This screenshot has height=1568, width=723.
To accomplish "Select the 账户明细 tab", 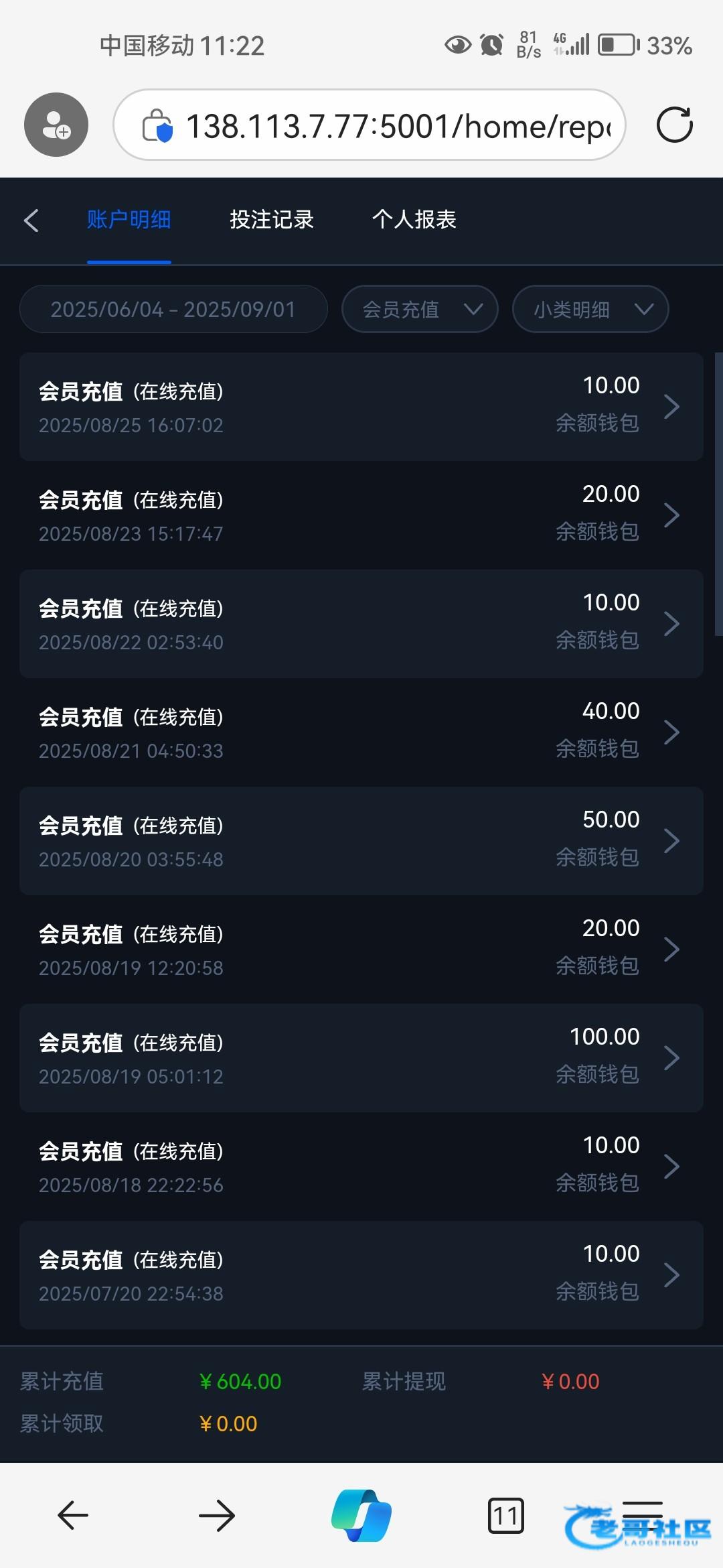I will pos(129,220).
